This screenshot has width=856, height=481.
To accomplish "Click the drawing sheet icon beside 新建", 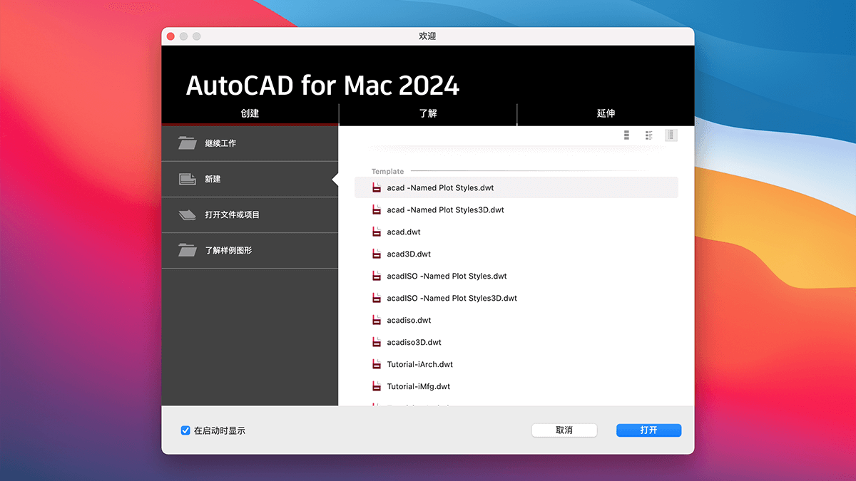I will click(188, 179).
